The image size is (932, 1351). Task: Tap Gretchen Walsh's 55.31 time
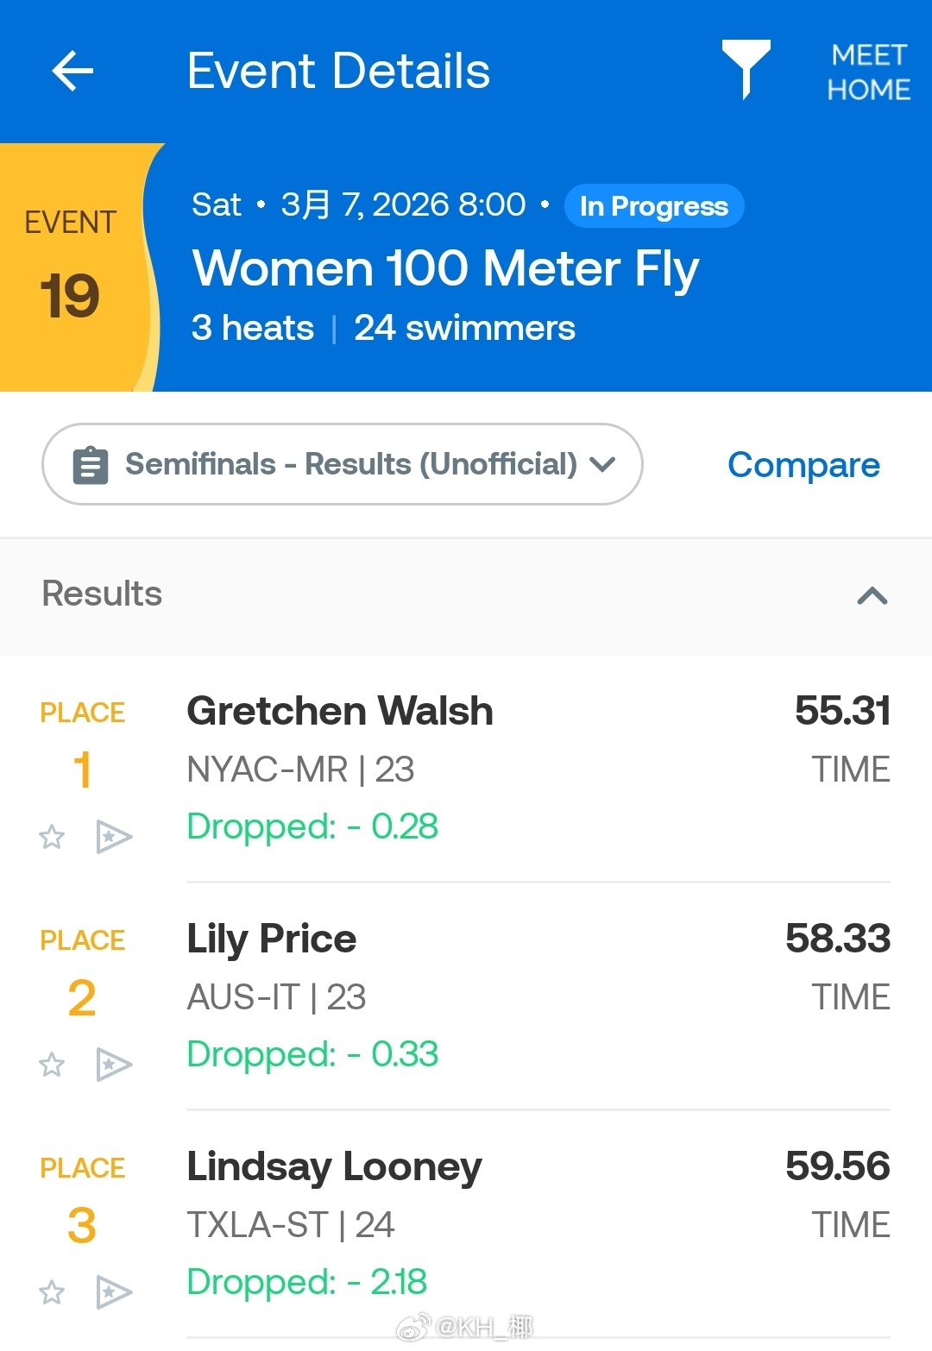(841, 711)
